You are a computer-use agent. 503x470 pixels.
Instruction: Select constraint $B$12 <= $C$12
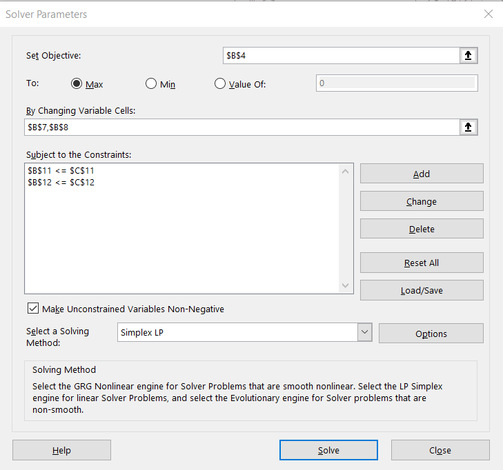point(61,182)
